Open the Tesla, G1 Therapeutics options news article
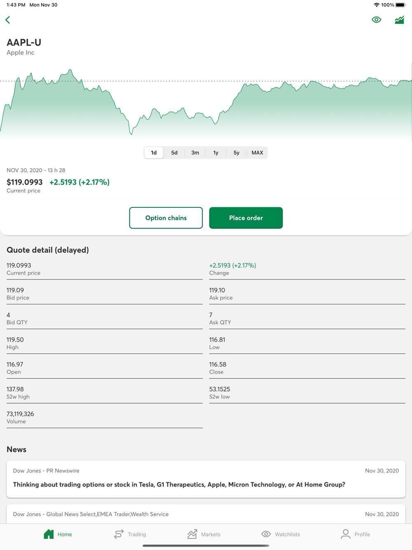 206,479
